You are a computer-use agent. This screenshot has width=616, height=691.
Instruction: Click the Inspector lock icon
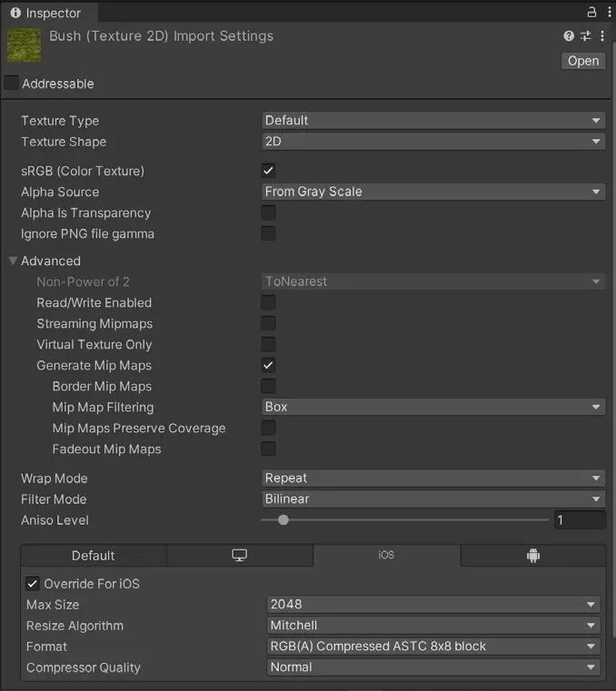pos(591,12)
